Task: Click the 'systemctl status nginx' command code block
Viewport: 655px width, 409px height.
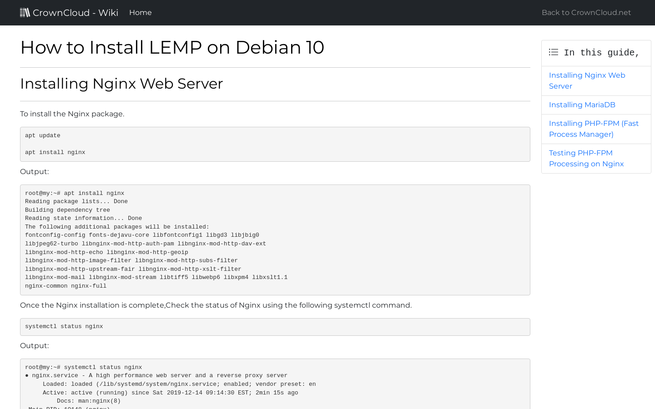Action: pyautogui.click(x=64, y=326)
